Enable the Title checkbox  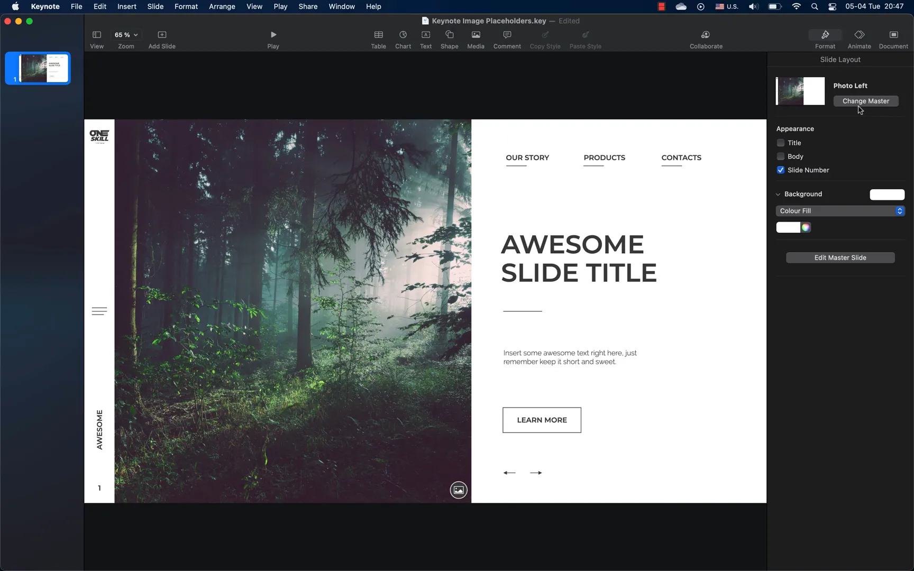[x=781, y=143]
